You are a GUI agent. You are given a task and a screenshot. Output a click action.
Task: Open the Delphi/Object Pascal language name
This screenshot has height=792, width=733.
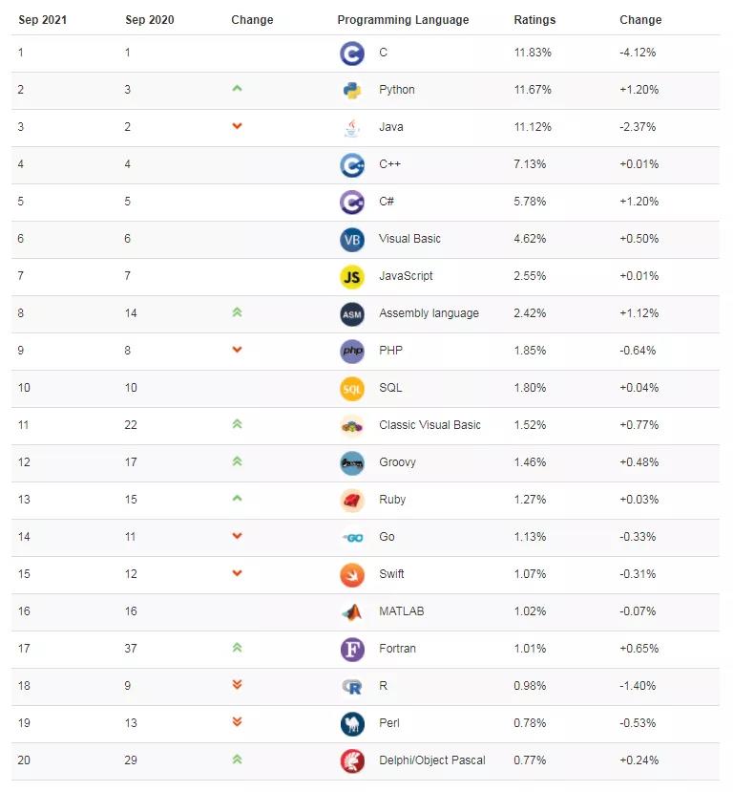pyautogui.click(x=431, y=760)
